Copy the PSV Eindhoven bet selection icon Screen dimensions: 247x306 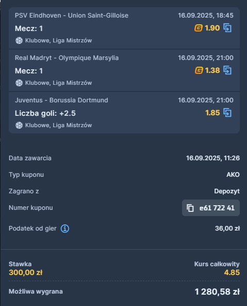click(227, 28)
